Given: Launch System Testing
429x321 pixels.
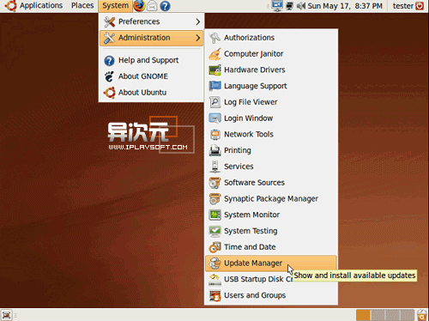Looking at the screenshot, I should pyautogui.click(x=271, y=231).
